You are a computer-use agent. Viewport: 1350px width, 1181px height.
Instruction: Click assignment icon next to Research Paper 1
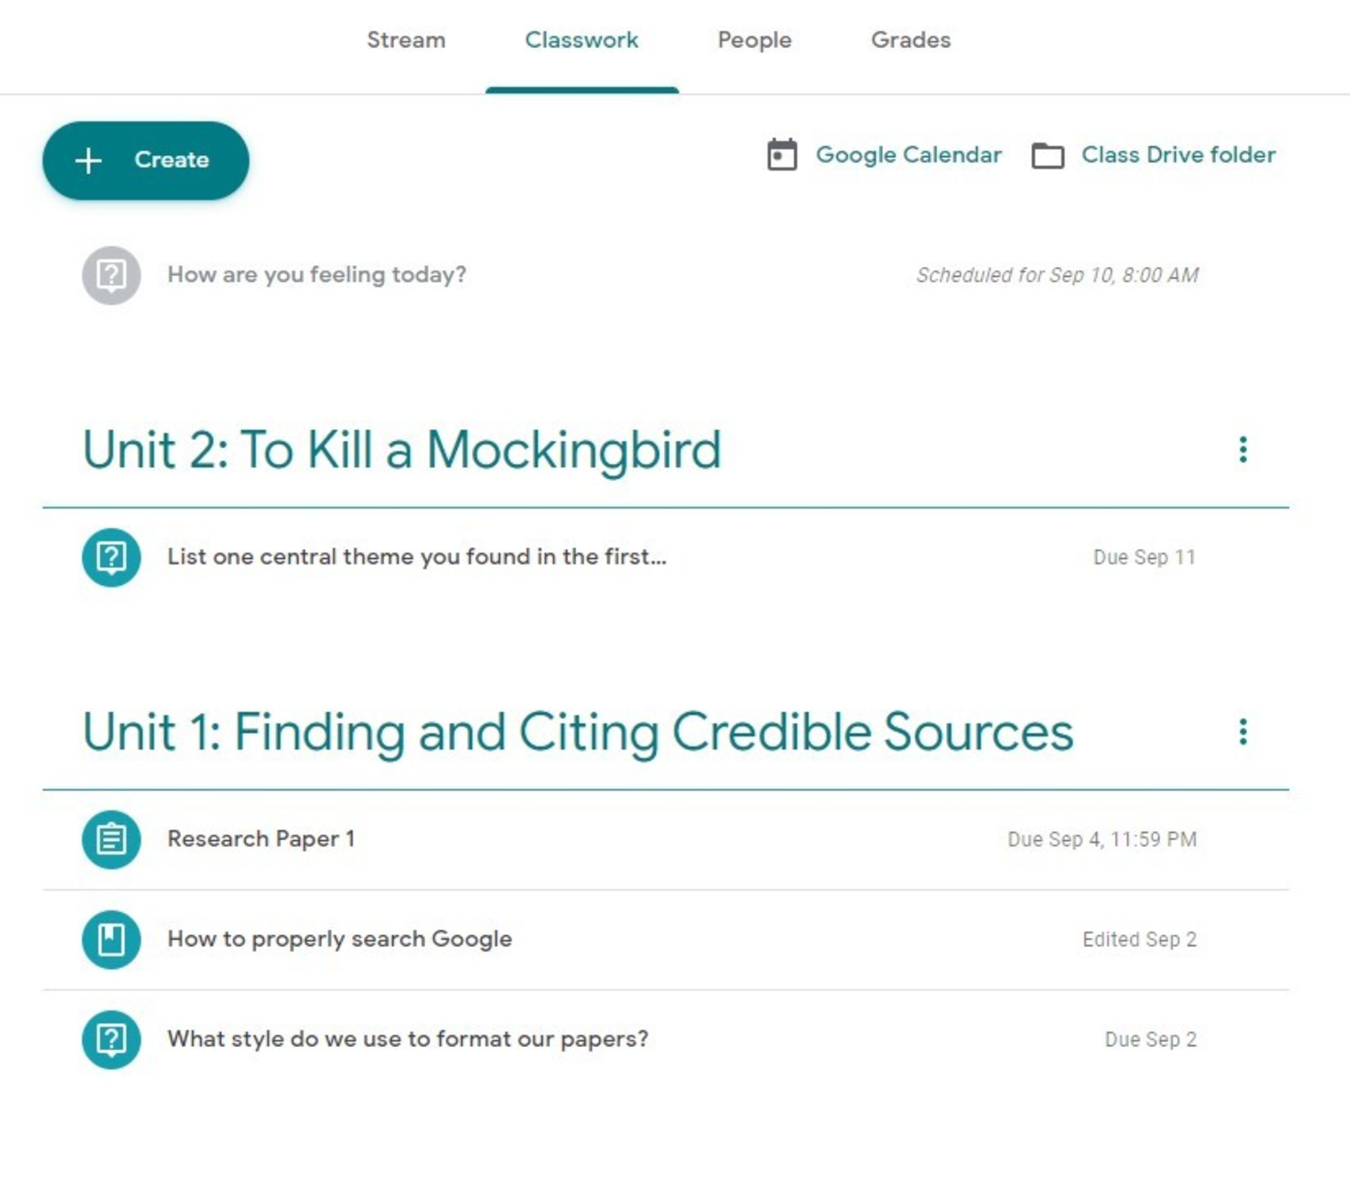[x=111, y=840]
